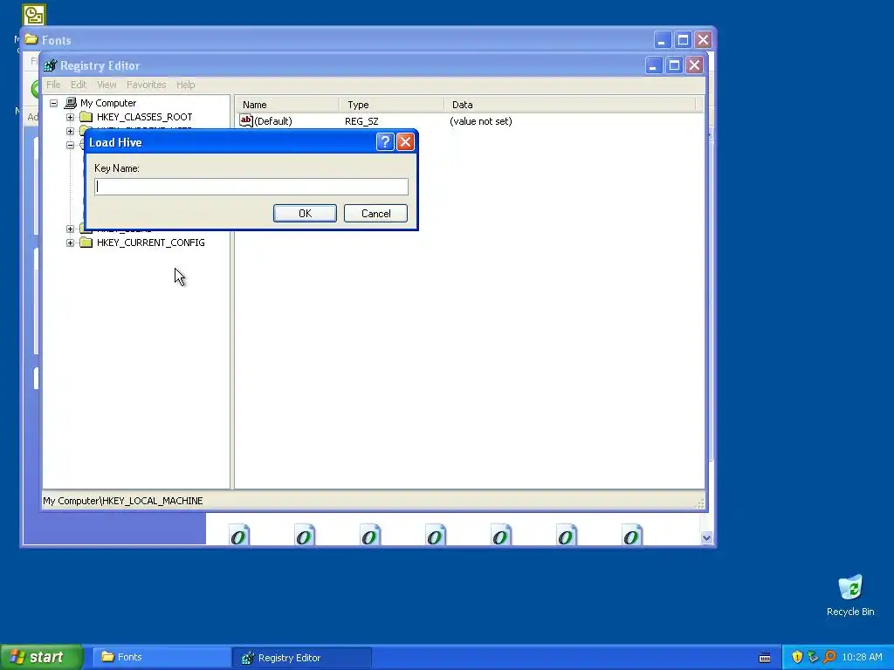Image resolution: width=894 pixels, height=670 pixels.
Task: Switch to Fonts taskbar button
Action: pyautogui.click(x=162, y=657)
